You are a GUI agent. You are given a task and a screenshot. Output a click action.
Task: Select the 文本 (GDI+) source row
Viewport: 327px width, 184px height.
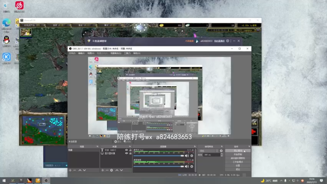(x=116, y=150)
